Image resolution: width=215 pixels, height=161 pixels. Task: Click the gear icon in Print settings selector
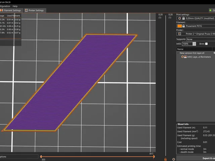180,18
